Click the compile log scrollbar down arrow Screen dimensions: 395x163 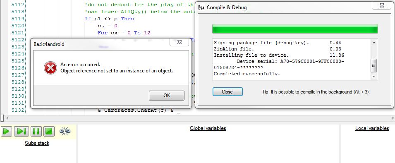click(x=374, y=77)
